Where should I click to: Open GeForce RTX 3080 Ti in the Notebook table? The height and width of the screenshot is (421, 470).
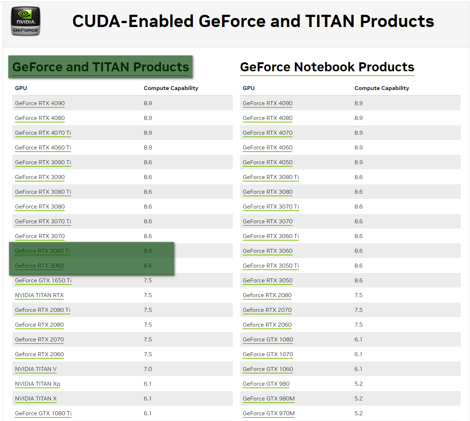point(271,177)
